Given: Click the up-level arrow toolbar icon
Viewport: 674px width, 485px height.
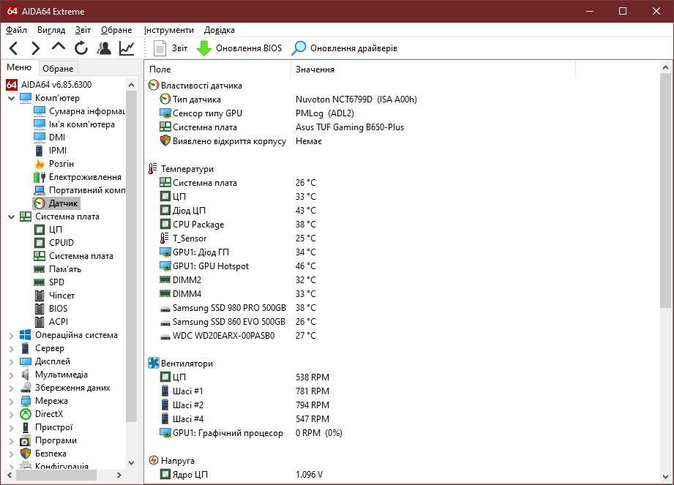Looking at the screenshot, I should click(59, 47).
